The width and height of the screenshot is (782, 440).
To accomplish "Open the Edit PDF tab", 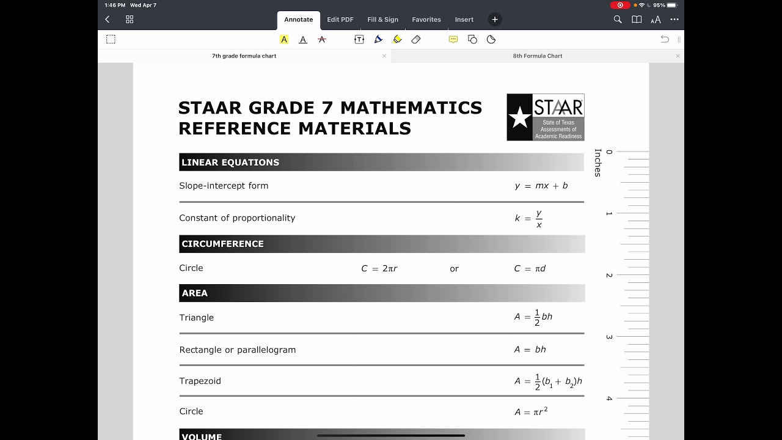I will click(x=340, y=20).
